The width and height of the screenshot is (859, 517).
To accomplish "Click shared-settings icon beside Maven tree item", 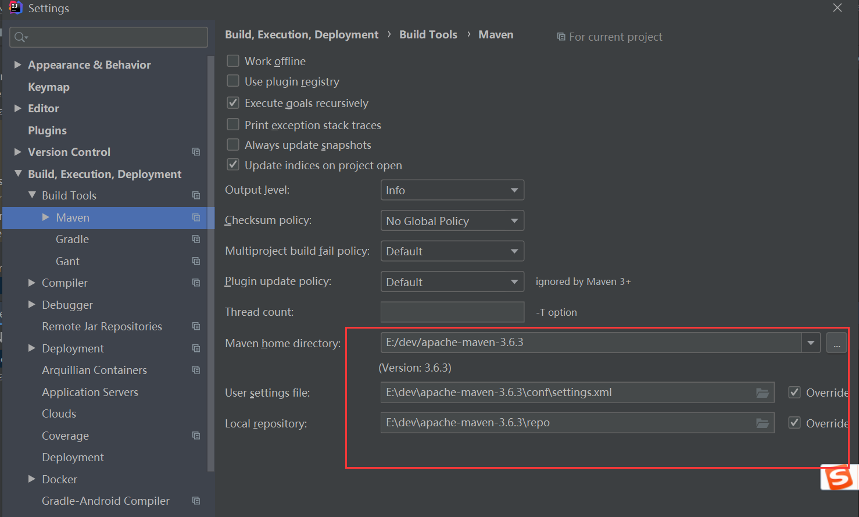I will click(x=196, y=217).
